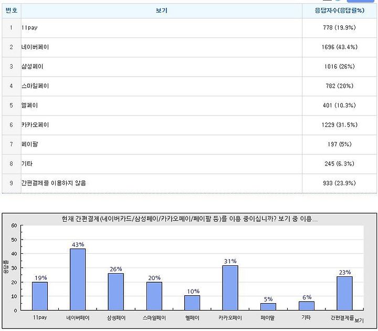
Task: Click the '19%' data label in the chart
Action: [x=41, y=278]
